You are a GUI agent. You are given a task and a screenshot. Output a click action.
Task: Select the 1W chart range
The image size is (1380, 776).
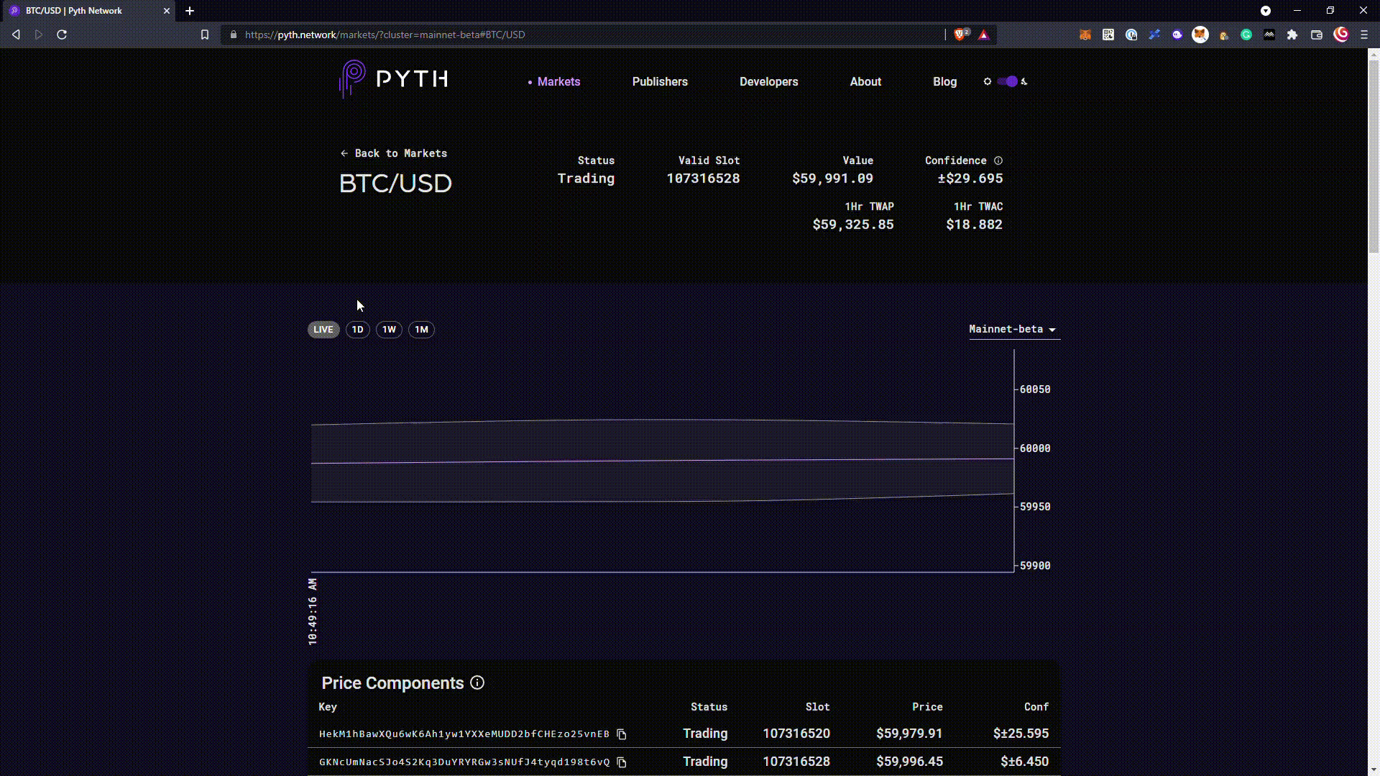point(389,330)
